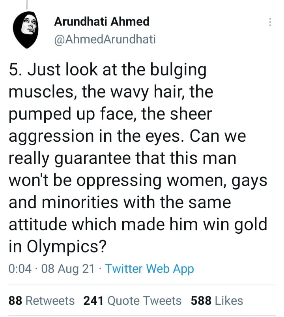Screen dimensions: 284x317
Task: Click the 588 likes count number
Action: pos(201,301)
